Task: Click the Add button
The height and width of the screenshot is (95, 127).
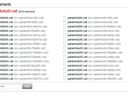Action: pos(27,86)
